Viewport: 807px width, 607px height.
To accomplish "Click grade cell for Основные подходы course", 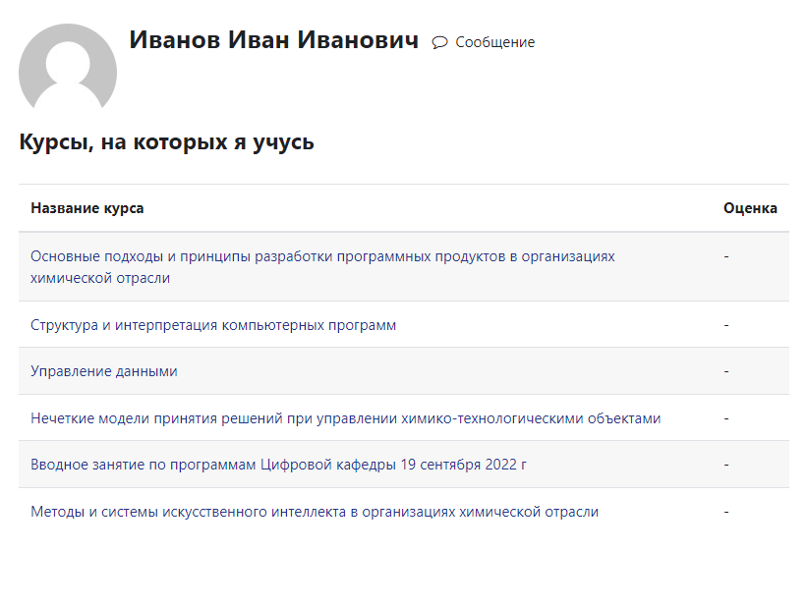I will coord(725,256).
